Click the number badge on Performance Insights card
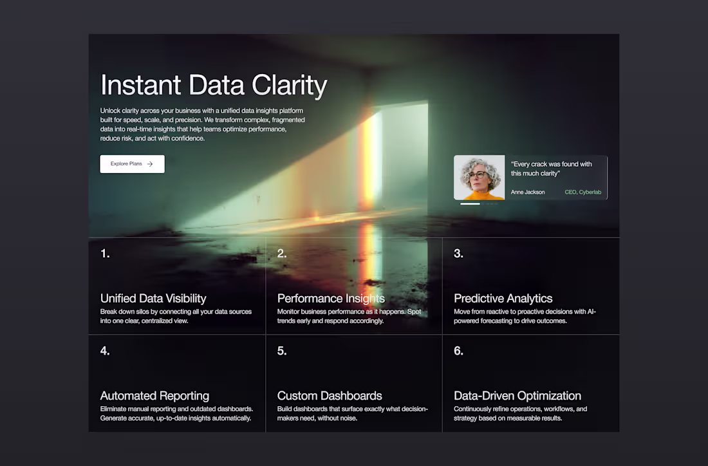The image size is (708, 466). 282,253
